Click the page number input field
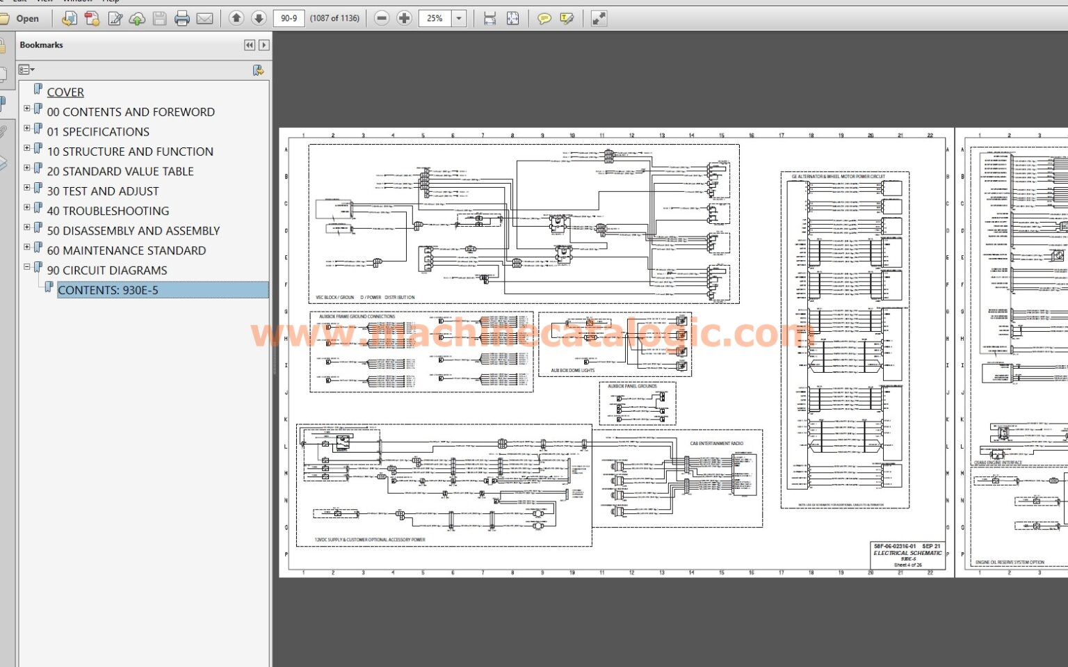 click(289, 19)
